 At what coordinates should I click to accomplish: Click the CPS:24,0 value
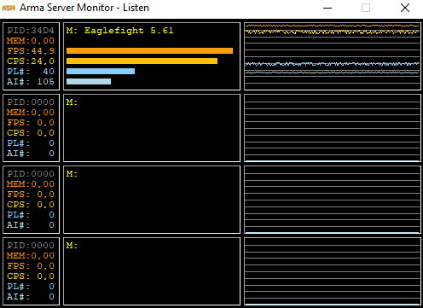pyautogui.click(x=31, y=61)
